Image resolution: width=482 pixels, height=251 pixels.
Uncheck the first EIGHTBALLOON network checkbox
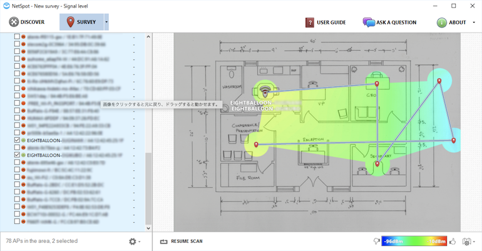click(x=17, y=141)
